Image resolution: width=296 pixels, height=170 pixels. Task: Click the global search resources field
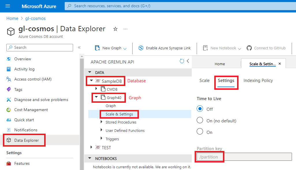179,6
